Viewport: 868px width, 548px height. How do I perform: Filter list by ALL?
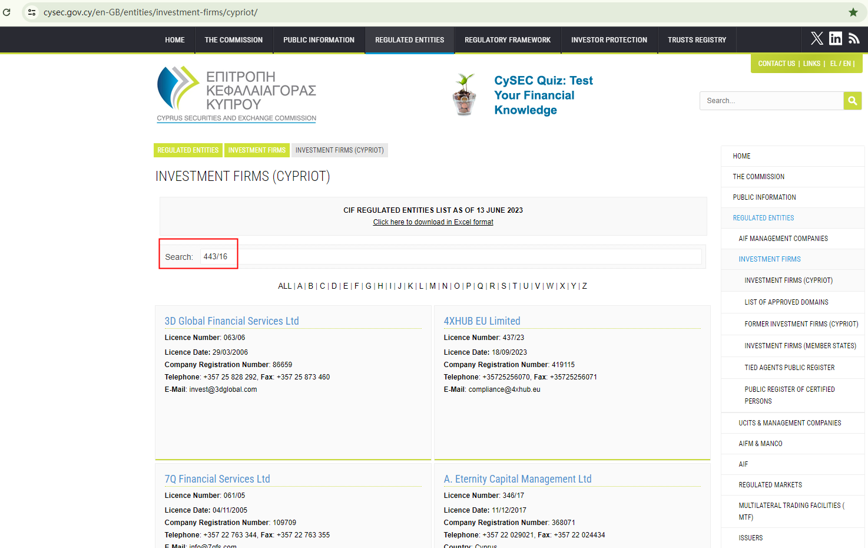(284, 286)
